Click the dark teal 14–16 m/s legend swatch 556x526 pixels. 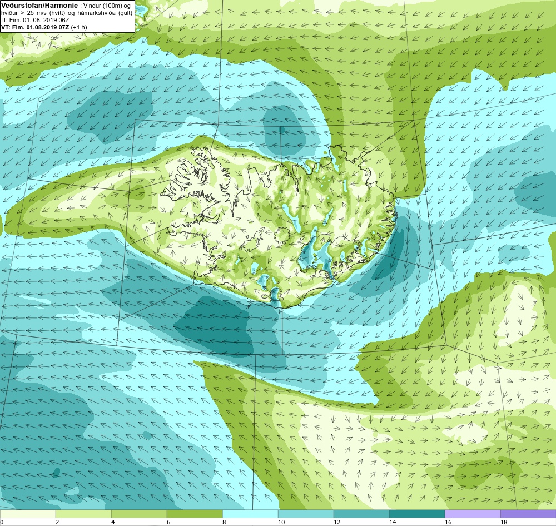pyautogui.click(x=417, y=514)
